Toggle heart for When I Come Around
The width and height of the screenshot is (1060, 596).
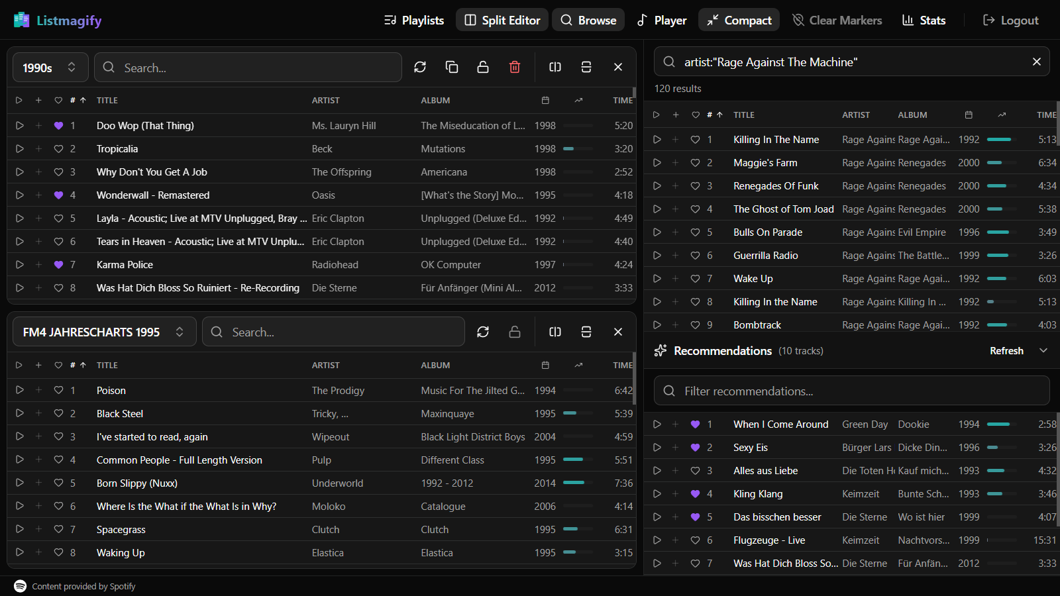point(695,424)
